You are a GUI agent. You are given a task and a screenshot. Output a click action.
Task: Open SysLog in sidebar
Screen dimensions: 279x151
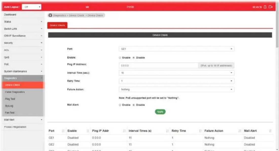(23, 106)
